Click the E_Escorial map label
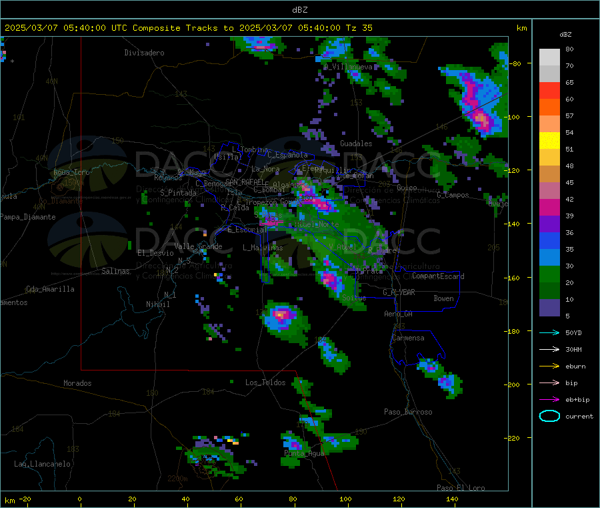Screen dimensions: 600x508 pos(247,230)
